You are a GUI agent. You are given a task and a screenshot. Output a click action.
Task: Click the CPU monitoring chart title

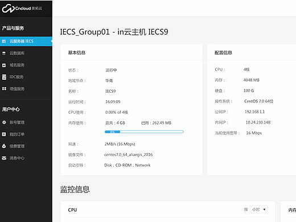click(x=72, y=210)
